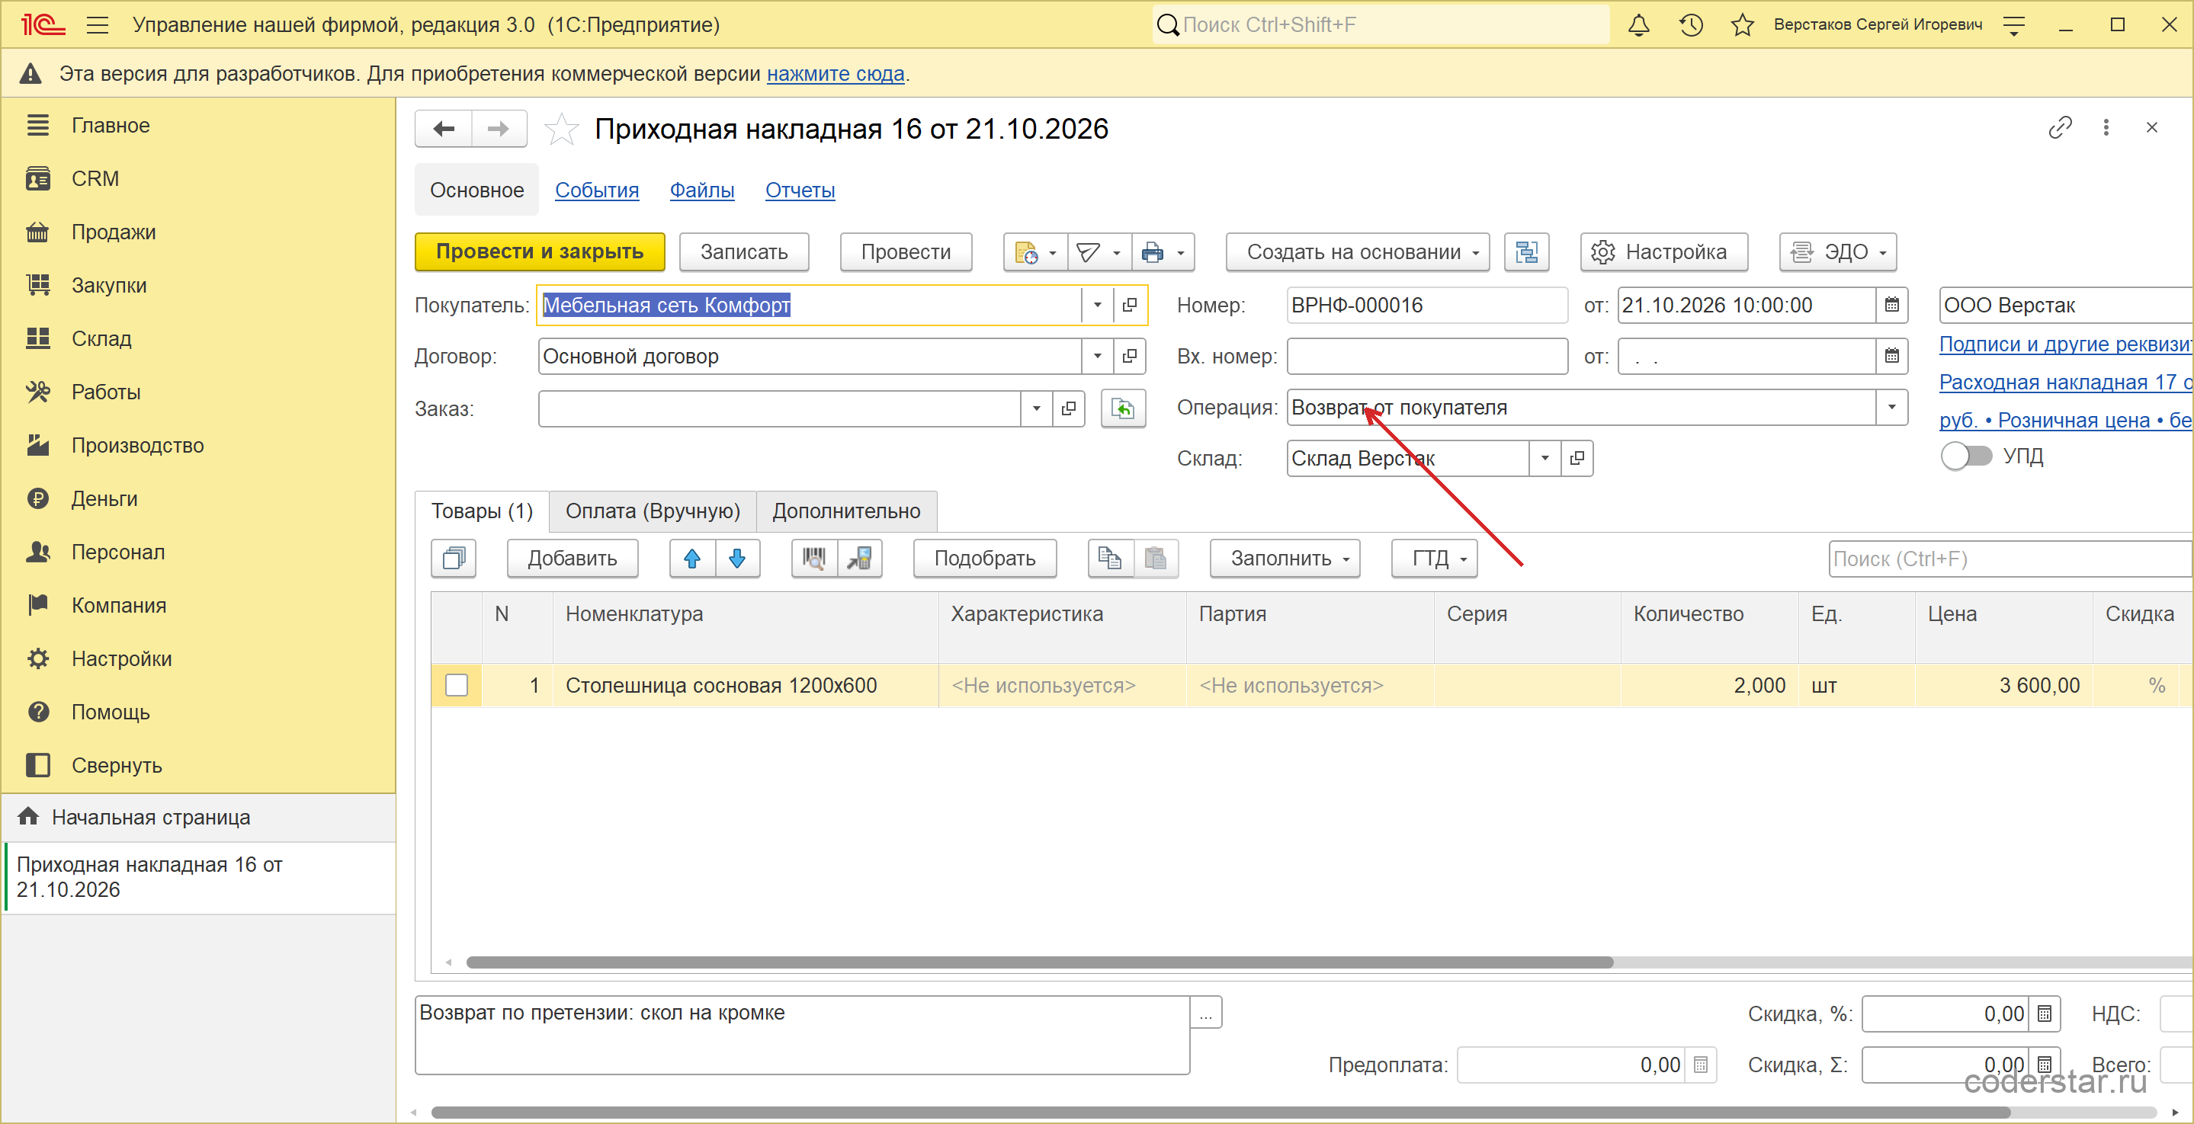Move row up blue arrow
This screenshot has width=2194, height=1124.
coord(691,559)
